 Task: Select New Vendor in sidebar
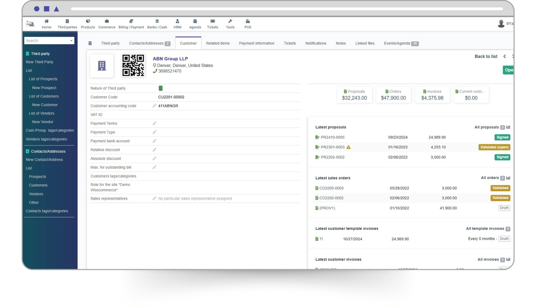tap(43, 122)
